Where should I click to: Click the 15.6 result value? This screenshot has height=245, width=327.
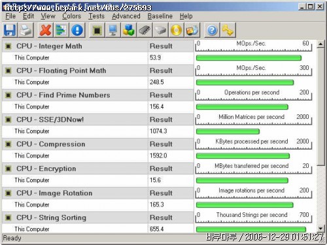[x=155, y=180]
